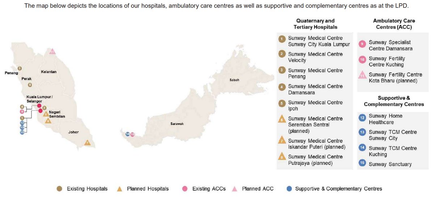Click the triangle 8 icon beside Putrajaya entry
434x197 pixels.
[282, 157]
